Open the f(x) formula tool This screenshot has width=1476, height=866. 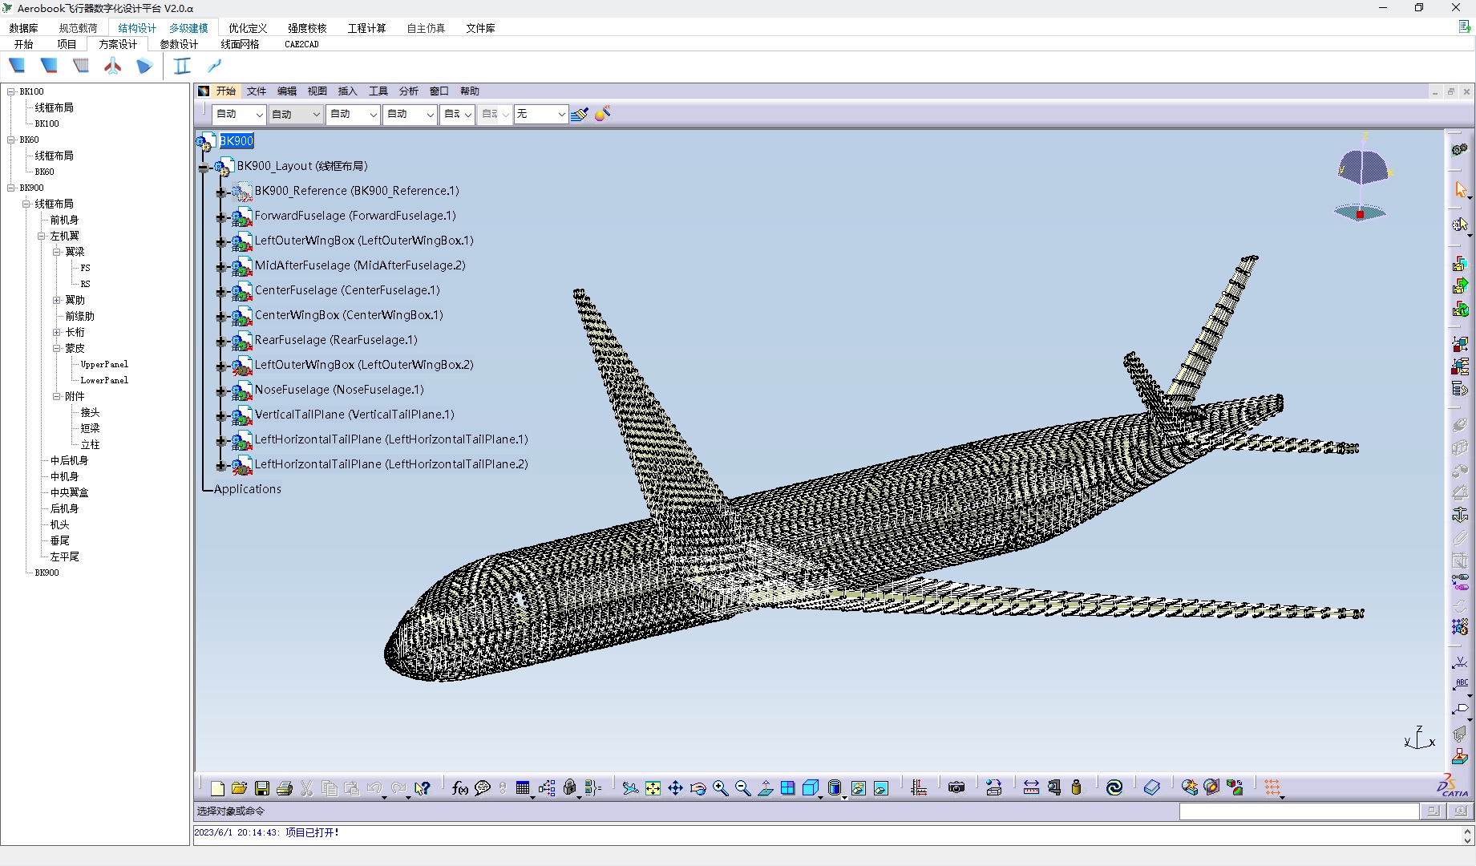[460, 788]
